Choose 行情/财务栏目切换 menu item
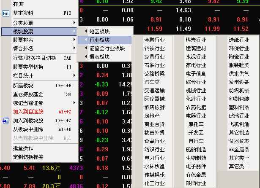Viewport: 260px width, 188px height. [34, 58]
